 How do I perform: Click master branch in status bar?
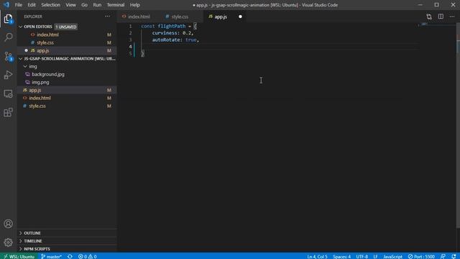[51, 256]
